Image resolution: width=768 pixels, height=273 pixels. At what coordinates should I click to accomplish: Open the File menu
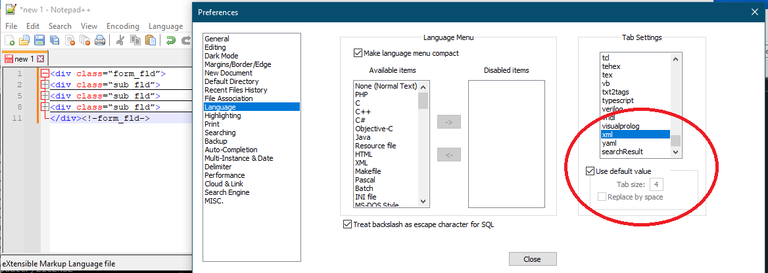pos(11,26)
